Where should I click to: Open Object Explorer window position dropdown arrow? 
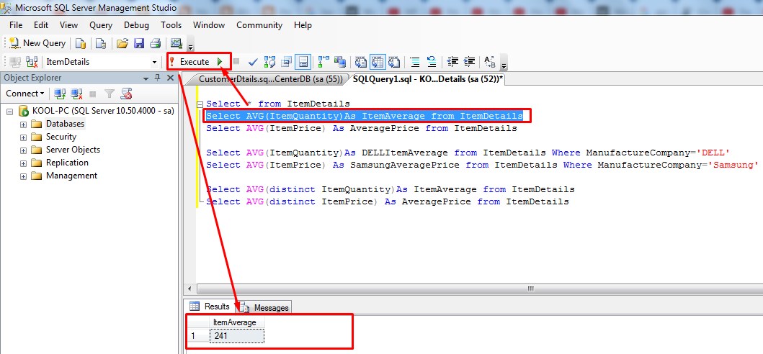(x=146, y=78)
